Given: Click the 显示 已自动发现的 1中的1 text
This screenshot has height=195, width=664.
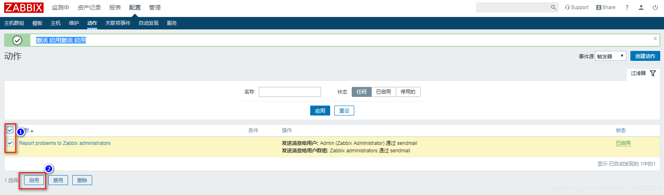Looking at the screenshot, I should (627, 164).
